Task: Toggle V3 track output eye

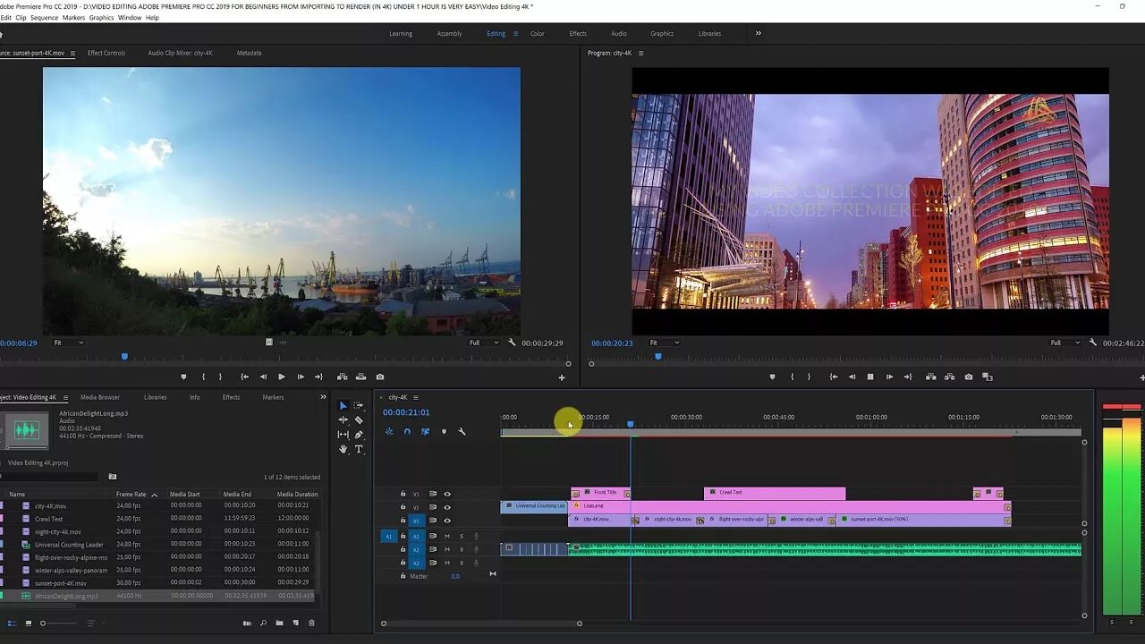Action: (447, 494)
